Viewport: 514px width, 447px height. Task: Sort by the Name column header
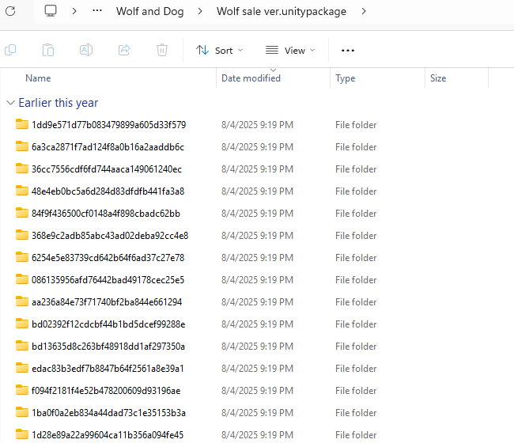point(38,78)
